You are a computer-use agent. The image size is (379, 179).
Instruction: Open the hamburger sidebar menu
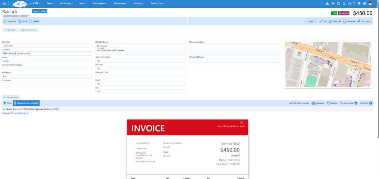pyautogui.click(x=4, y=4)
